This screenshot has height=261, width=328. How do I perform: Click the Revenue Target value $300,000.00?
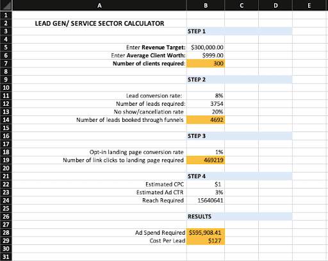tap(206, 47)
